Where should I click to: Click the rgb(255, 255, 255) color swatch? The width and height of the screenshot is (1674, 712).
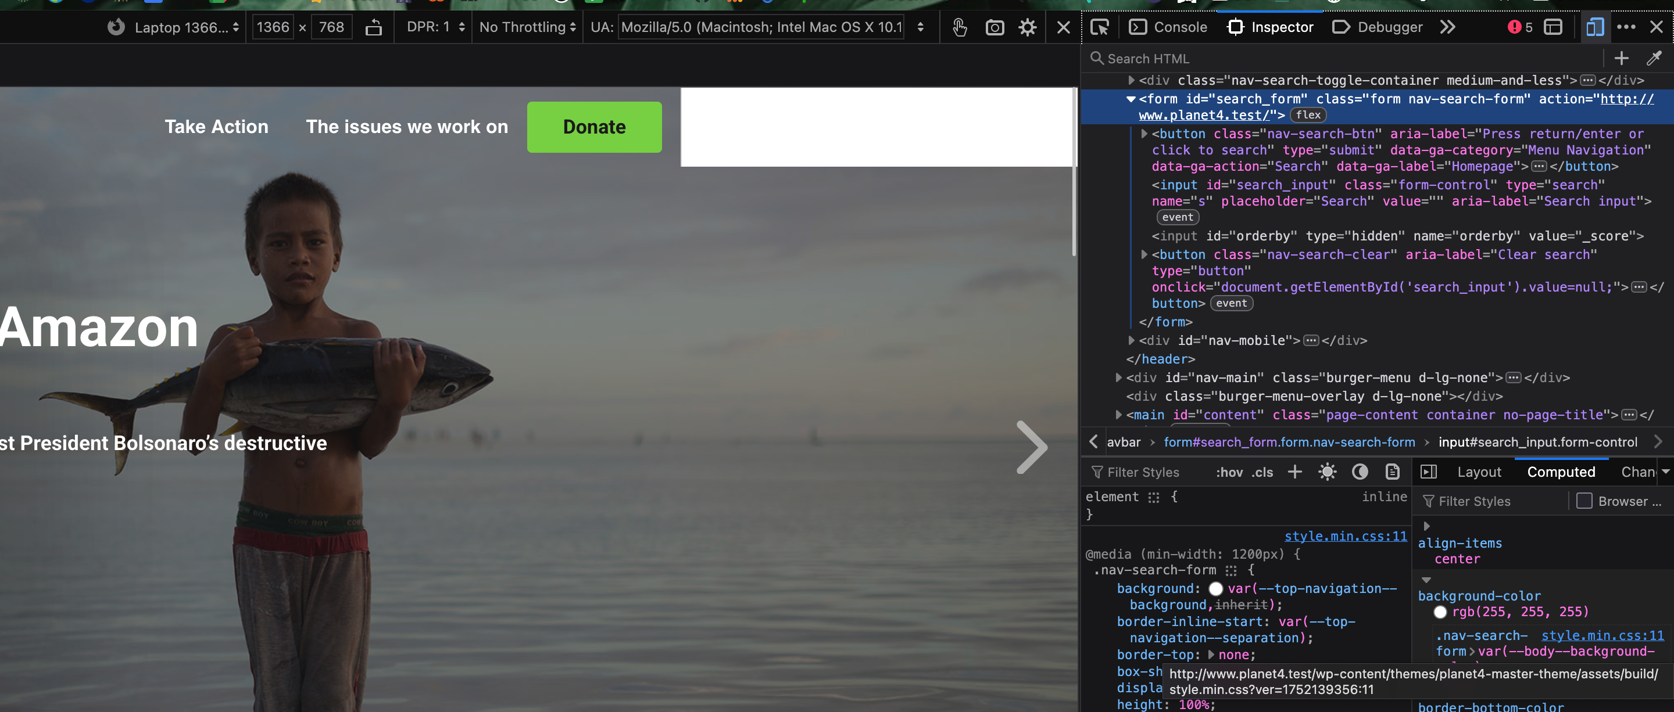point(1440,612)
